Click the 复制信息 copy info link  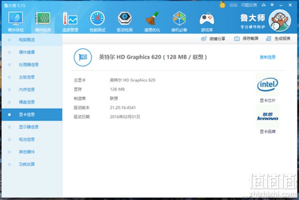point(267,57)
